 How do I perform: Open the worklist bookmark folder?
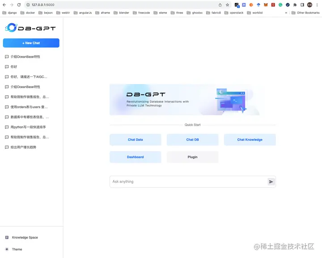click(255, 13)
